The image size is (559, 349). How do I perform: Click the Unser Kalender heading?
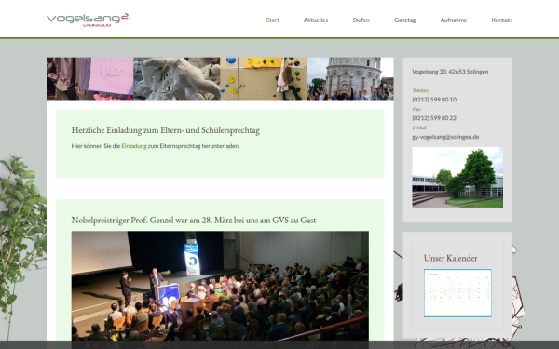coord(451,258)
